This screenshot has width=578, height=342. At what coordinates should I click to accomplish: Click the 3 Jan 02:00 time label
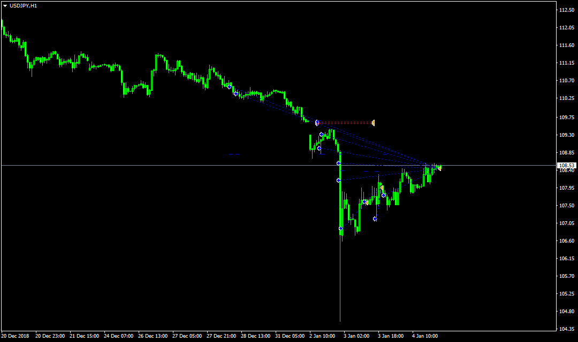point(356,336)
